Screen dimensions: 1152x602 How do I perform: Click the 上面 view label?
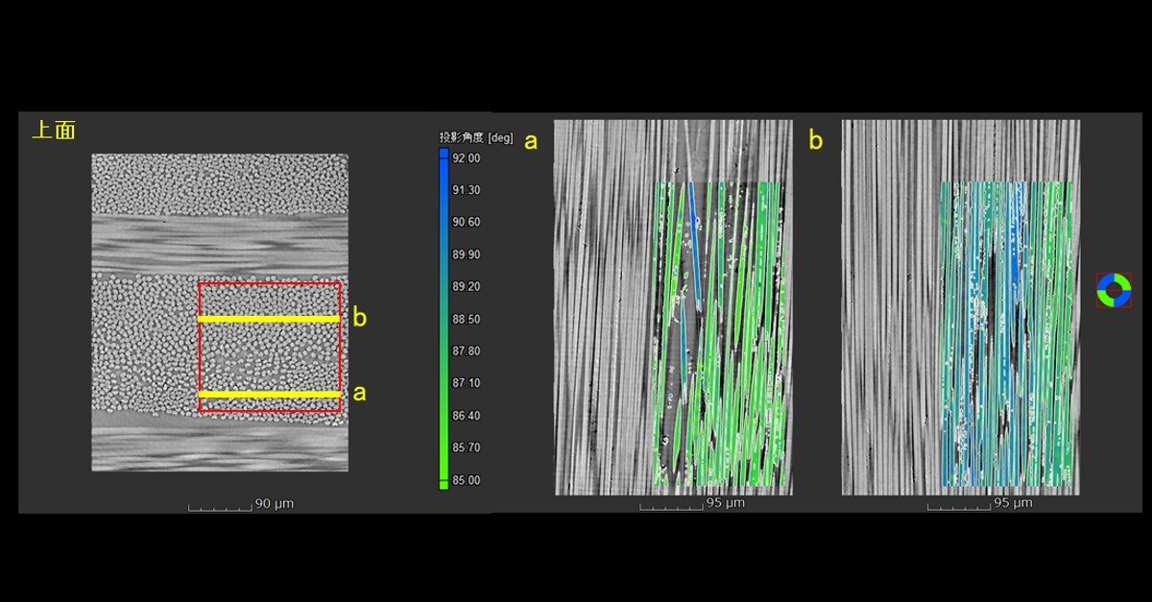pyautogui.click(x=54, y=130)
